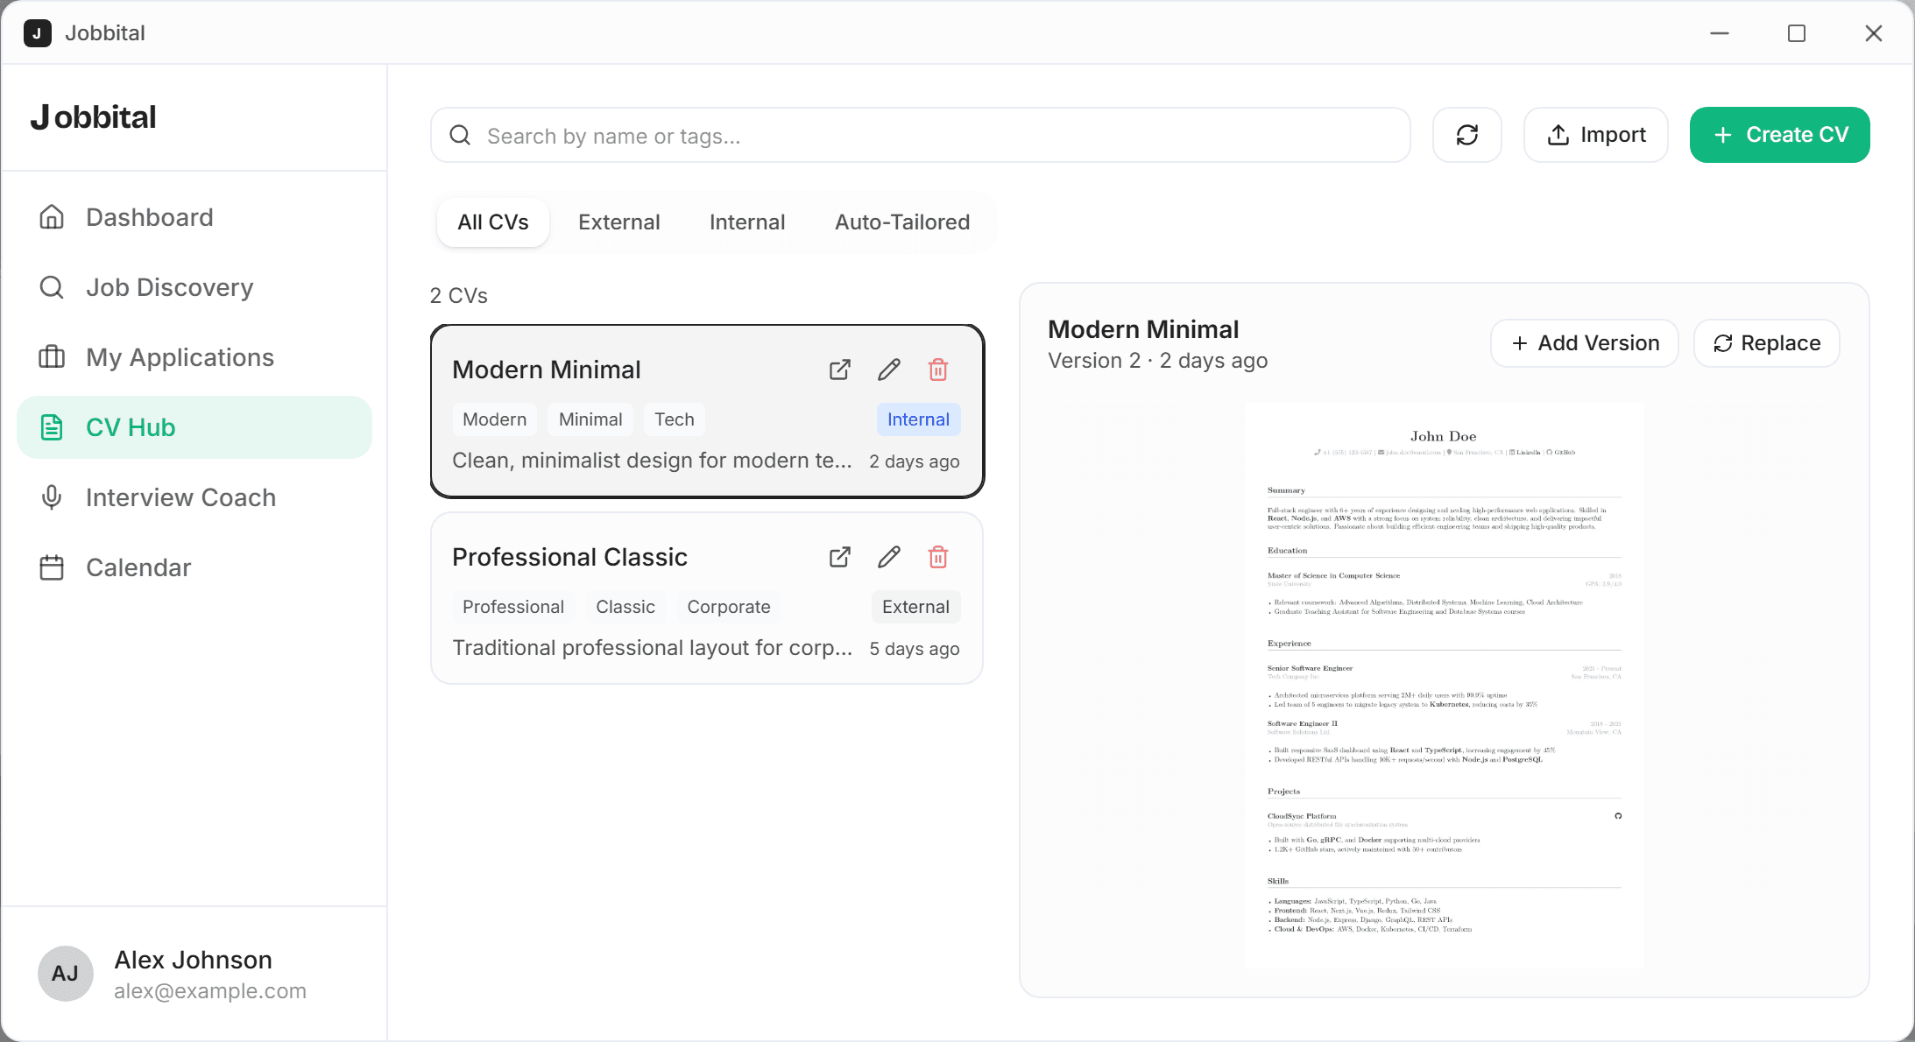
Task: Edit the Professional Classic CV
Action: (x=888, y=557)
